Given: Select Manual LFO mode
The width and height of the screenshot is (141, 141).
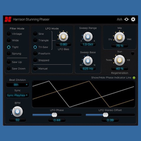Looking at the screenshot, I should tap(35, 69).
